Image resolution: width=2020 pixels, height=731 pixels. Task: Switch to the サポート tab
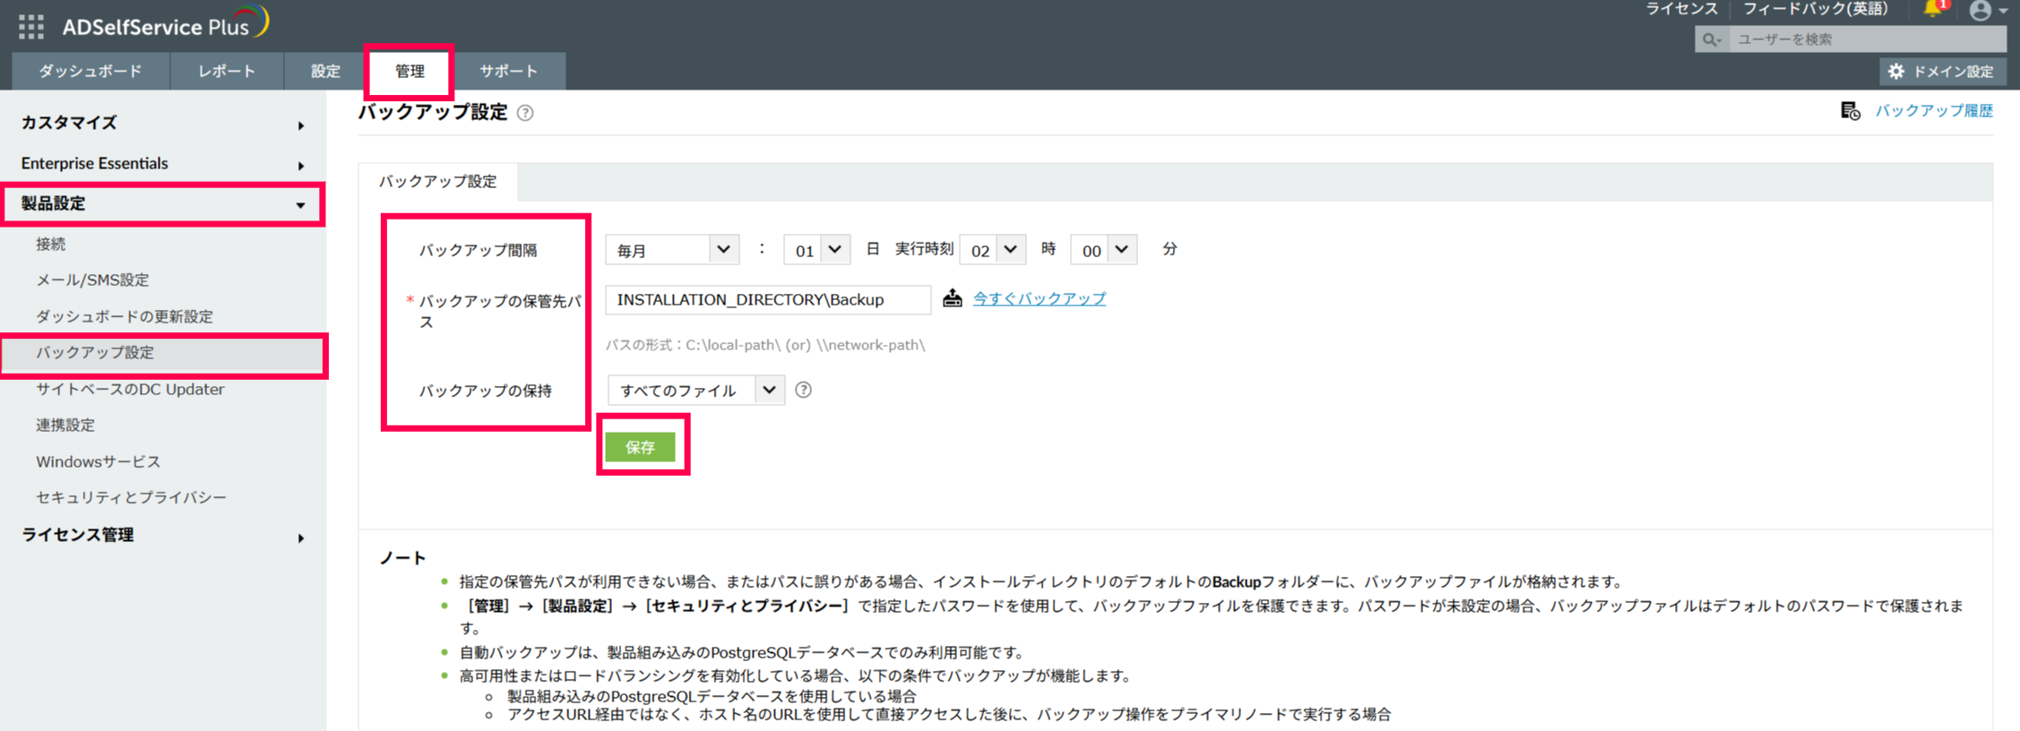point(508,72)
